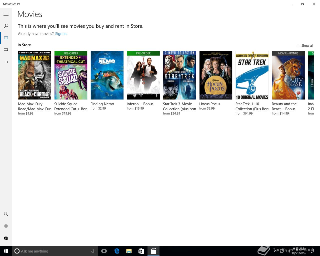Click the 'Inferno + Bonus' title text

point(140,104)
